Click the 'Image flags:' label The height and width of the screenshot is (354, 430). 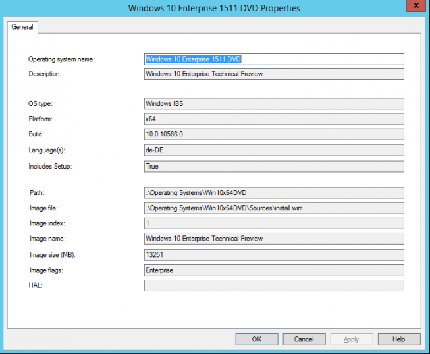click(46, 270)
